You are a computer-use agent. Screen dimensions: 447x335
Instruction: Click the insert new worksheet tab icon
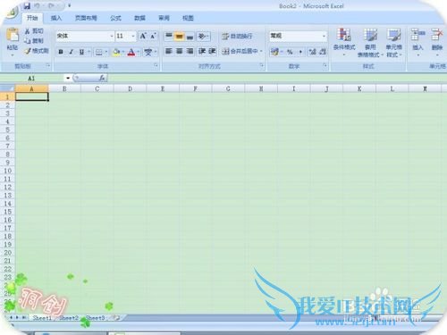coord(116,318)
